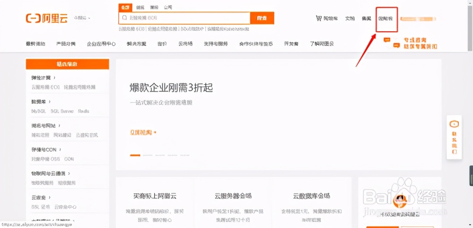Viewport: 473px width, 228px height.
Task: Open 解决方案 in the navigation bar
Action: pyautogui.click(x=136, y=44)
